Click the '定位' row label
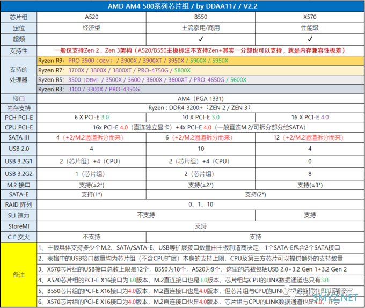Image resolution: width=365 pixels, height=308 pixels. 19,28
